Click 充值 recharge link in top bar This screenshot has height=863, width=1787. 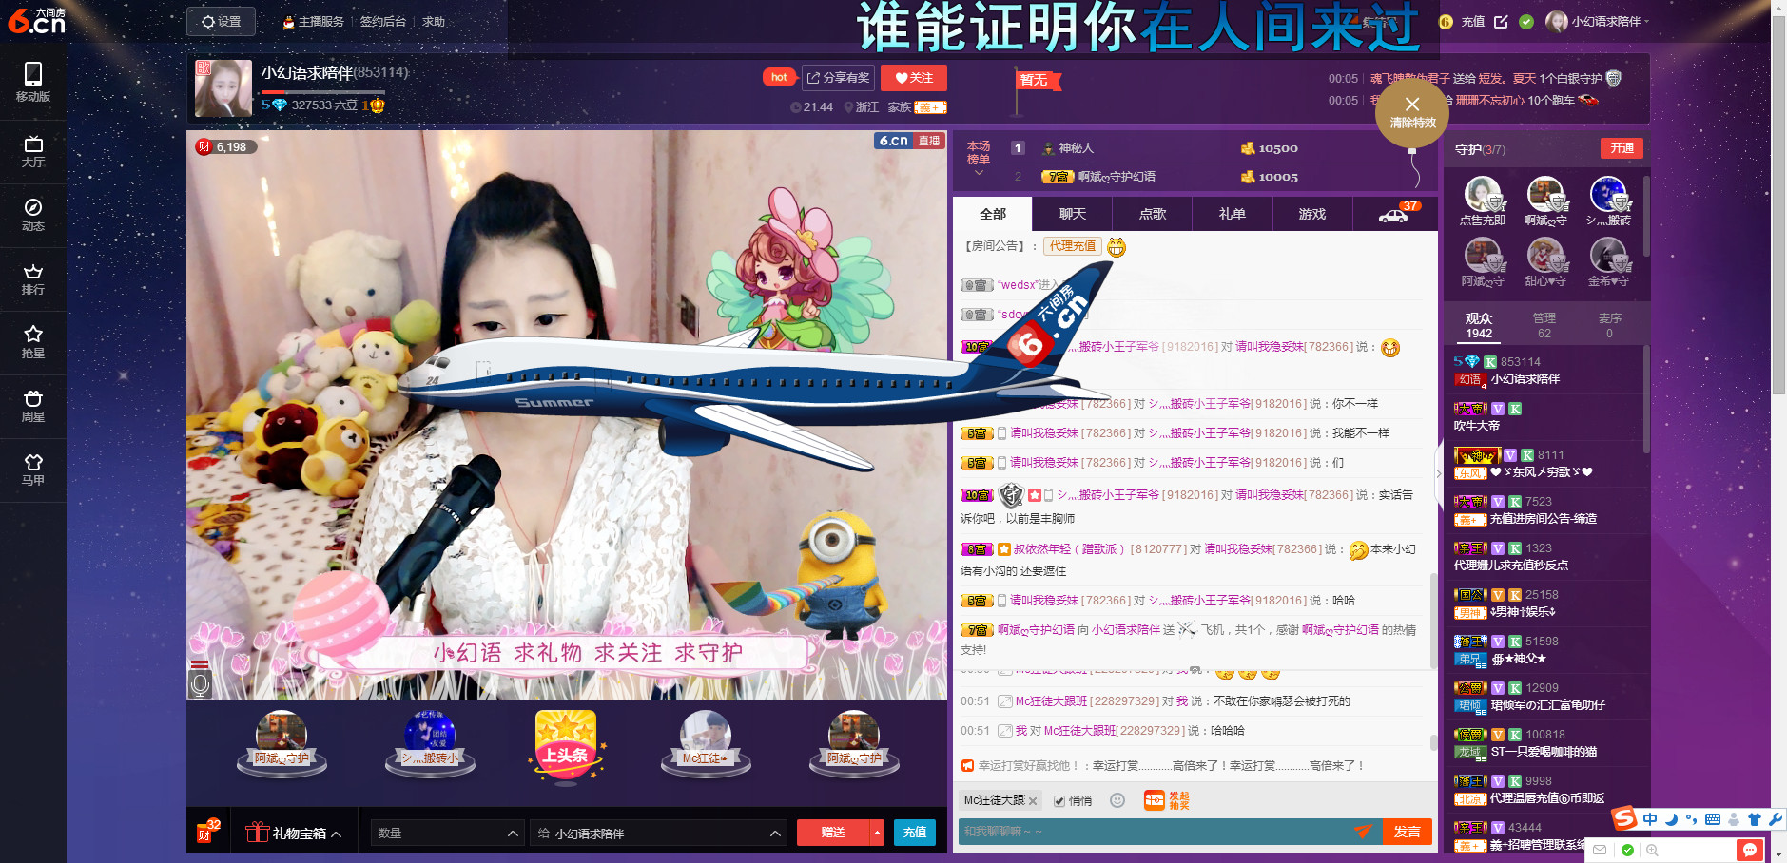tap(1472, 21)
